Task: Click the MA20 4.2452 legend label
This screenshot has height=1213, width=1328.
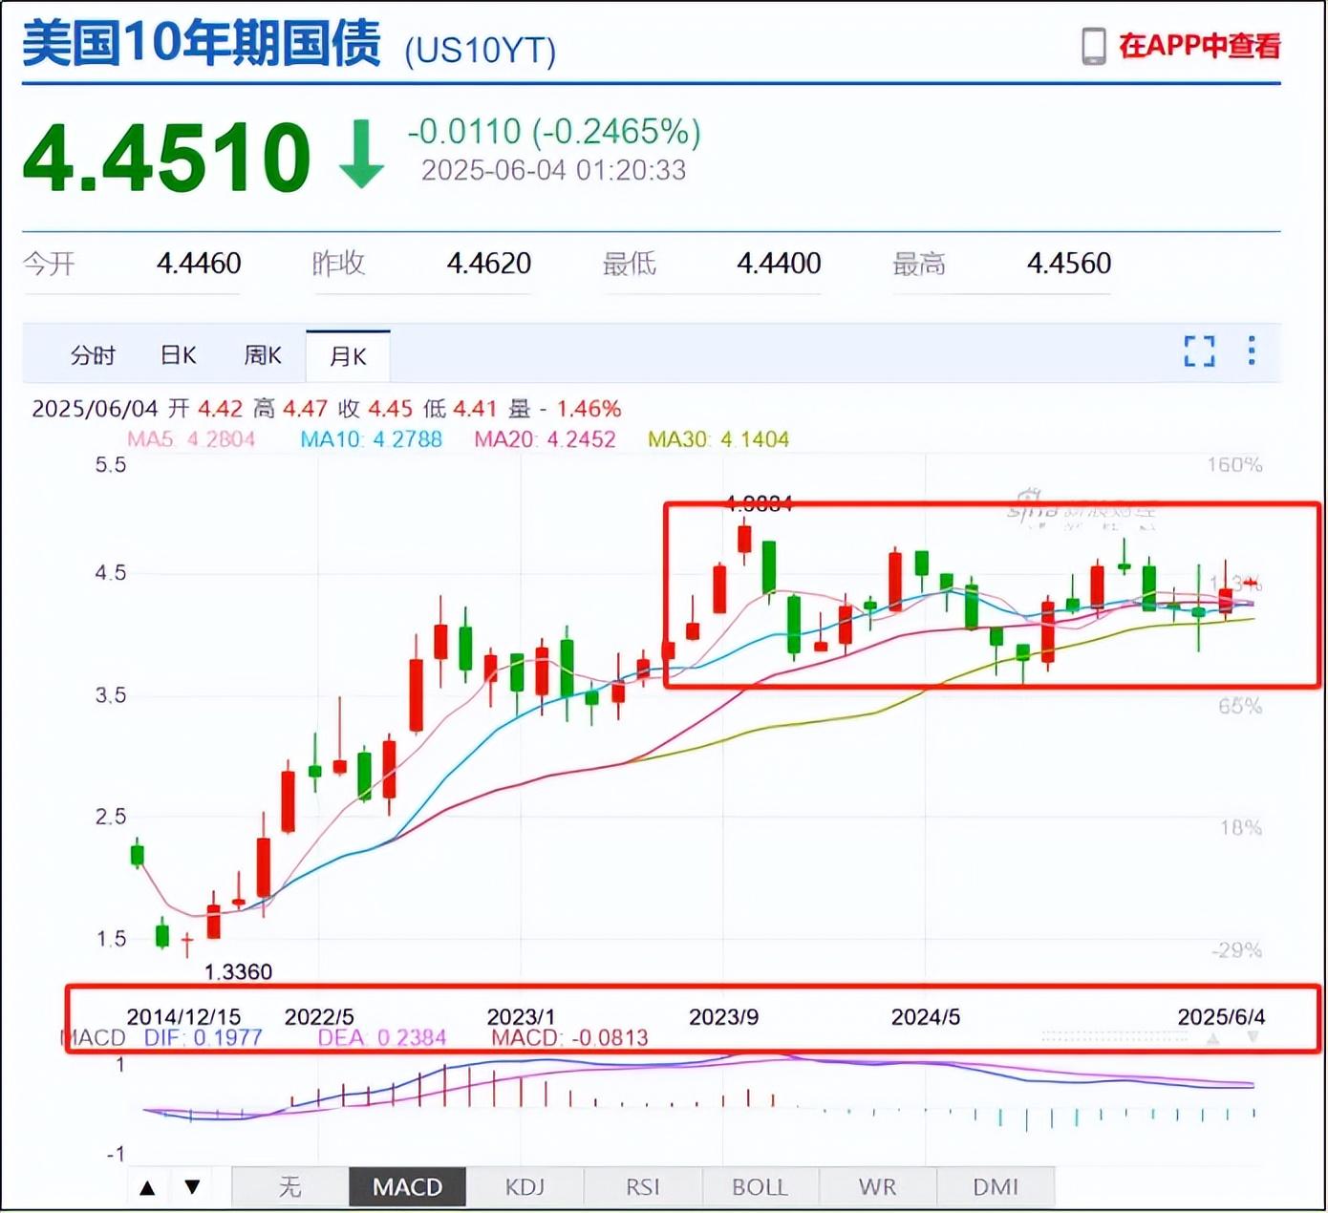Action: click(x=546, y=439)
